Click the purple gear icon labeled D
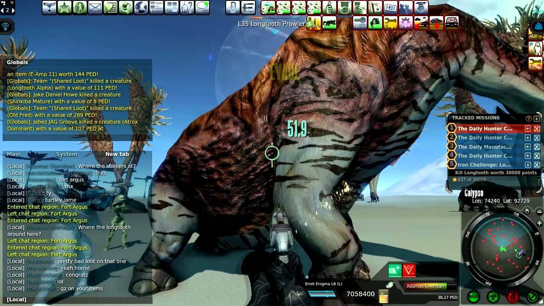The image size is (544, 306). pyautogui.click(x=405, y=23)
